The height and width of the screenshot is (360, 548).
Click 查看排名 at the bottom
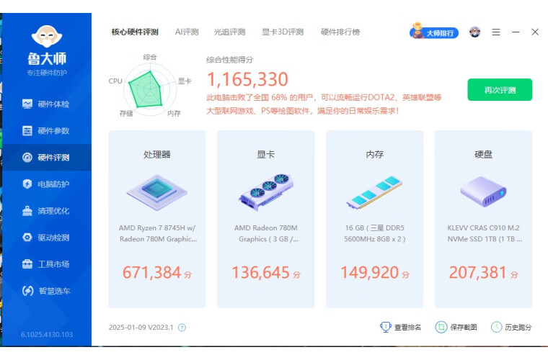coord(401,328)
